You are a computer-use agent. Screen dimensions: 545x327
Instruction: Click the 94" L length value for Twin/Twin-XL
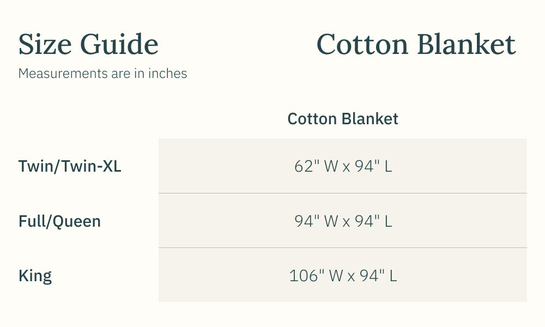pyautogui.click(x=373, y=166)
